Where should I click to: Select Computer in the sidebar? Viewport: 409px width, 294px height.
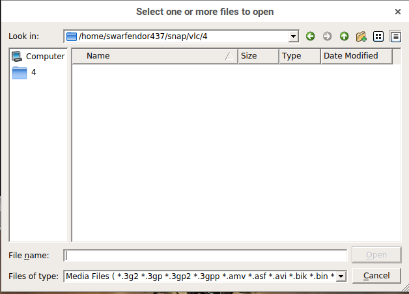coord(38,57)
